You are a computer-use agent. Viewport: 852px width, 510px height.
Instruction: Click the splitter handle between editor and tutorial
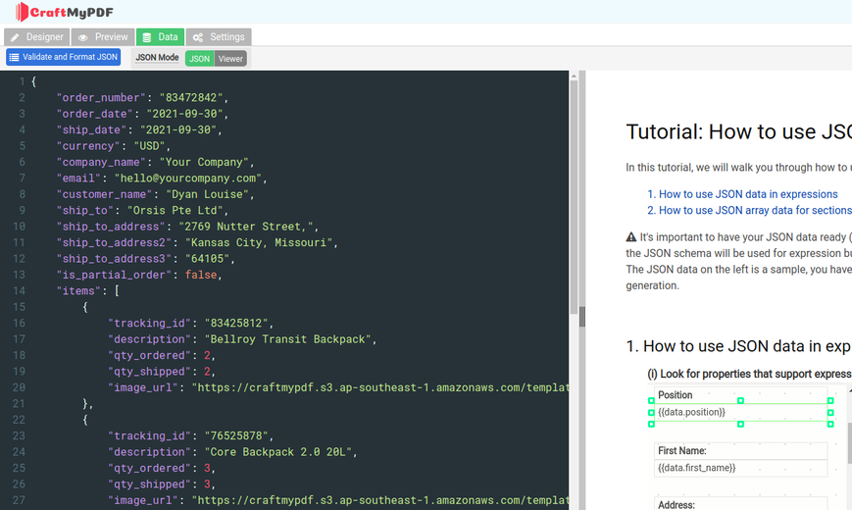[x=582, y=317]
